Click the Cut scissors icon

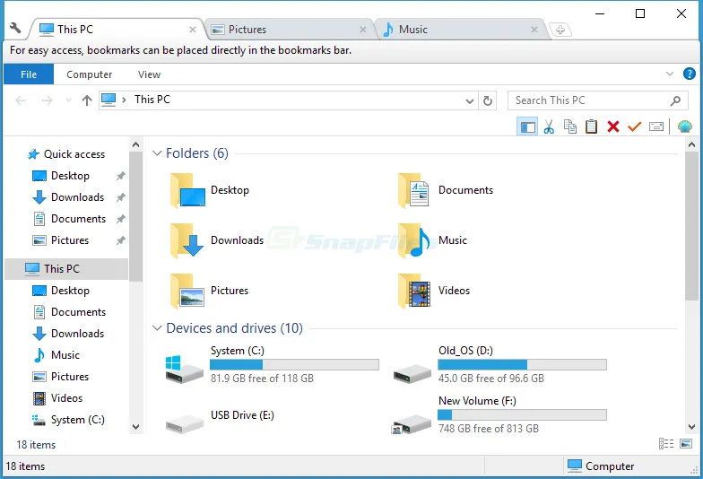[x=549, y=127]
